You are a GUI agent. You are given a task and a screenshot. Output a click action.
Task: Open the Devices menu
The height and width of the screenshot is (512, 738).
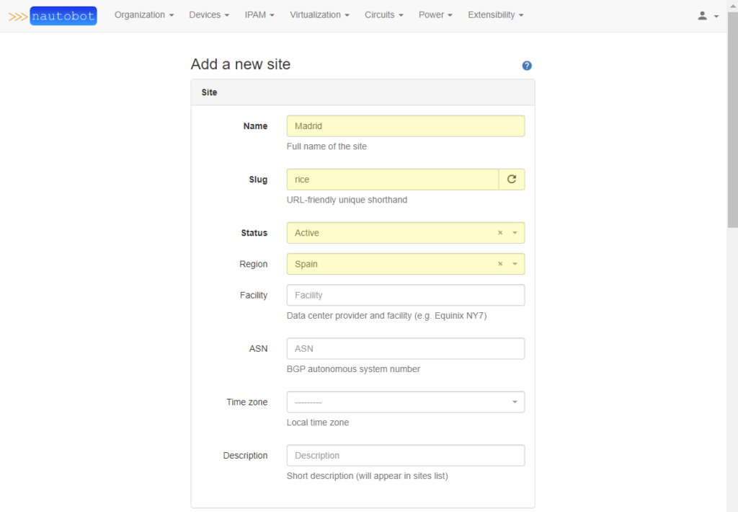point(209,15)
